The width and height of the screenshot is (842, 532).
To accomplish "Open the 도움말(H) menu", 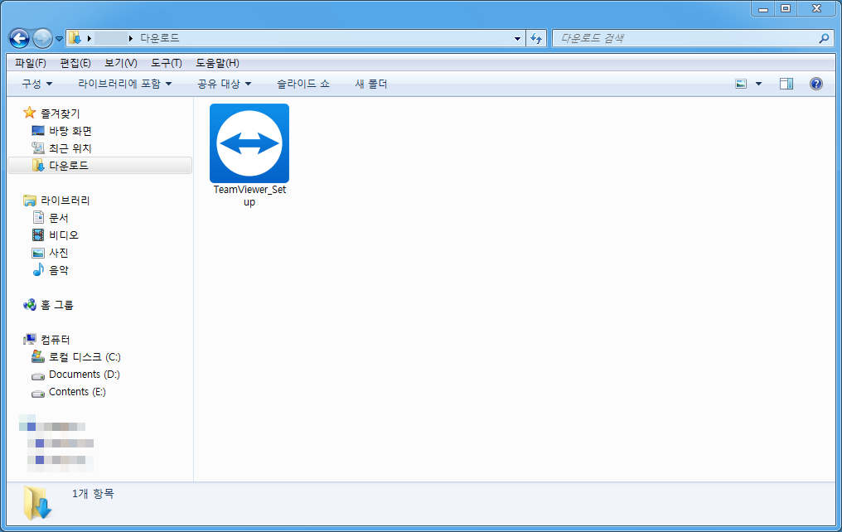I will click(217, 63).
